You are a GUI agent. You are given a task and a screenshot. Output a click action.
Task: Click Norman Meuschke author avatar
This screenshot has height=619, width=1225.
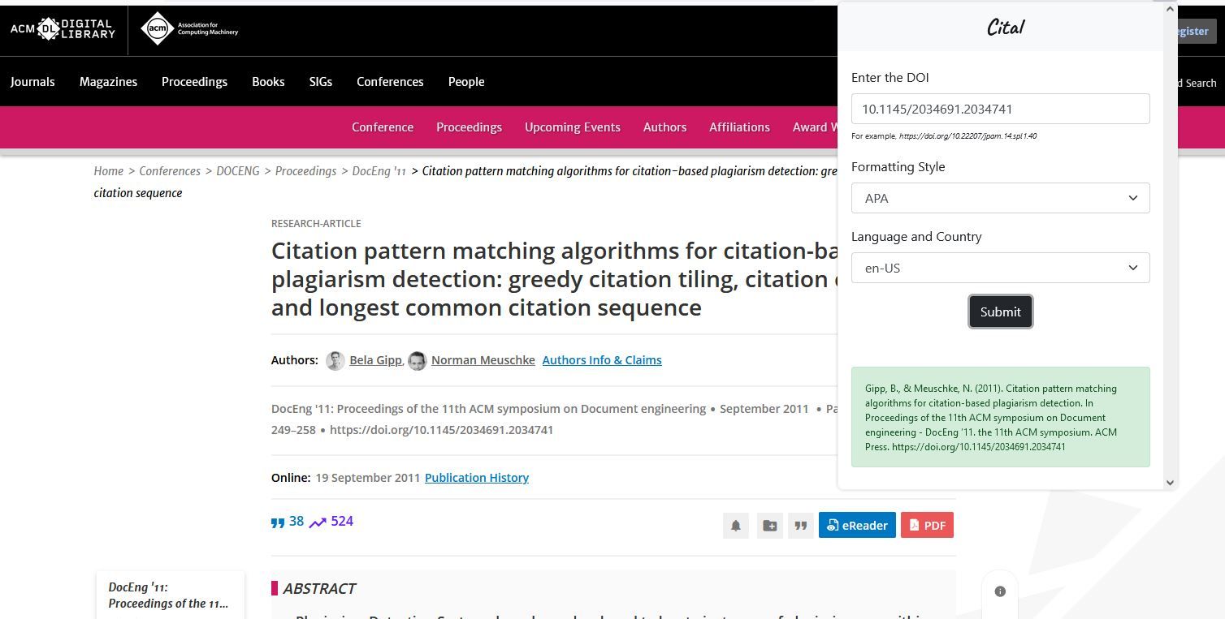pyautogui.click(x=417, y=360)
